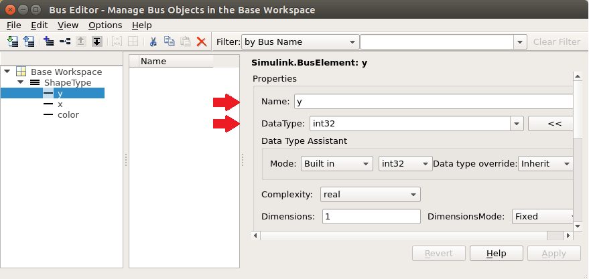Click the properties panel scroll-down arrow

[x=578, y=225]
